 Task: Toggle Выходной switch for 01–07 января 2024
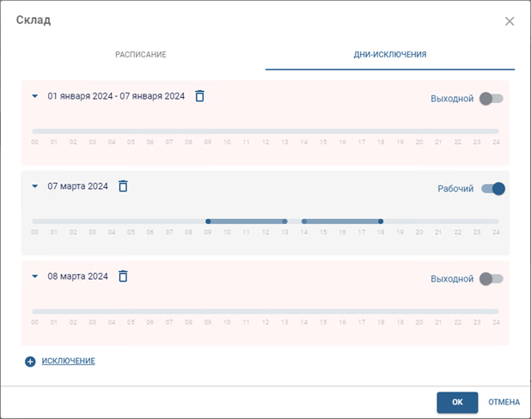[491, 99]
